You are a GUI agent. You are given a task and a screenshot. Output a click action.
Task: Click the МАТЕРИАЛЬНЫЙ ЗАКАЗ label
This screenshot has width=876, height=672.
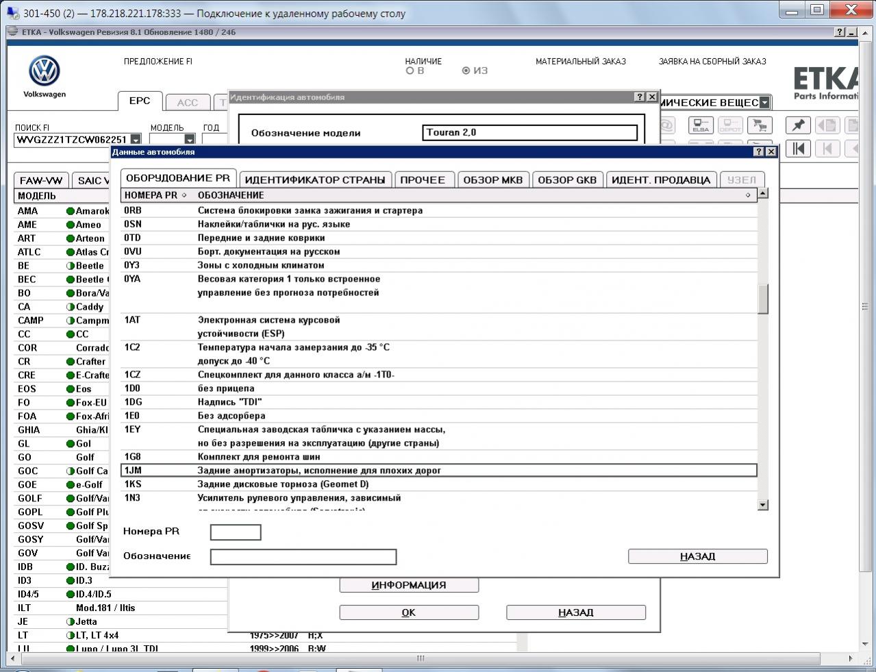(x=581, y=61)
